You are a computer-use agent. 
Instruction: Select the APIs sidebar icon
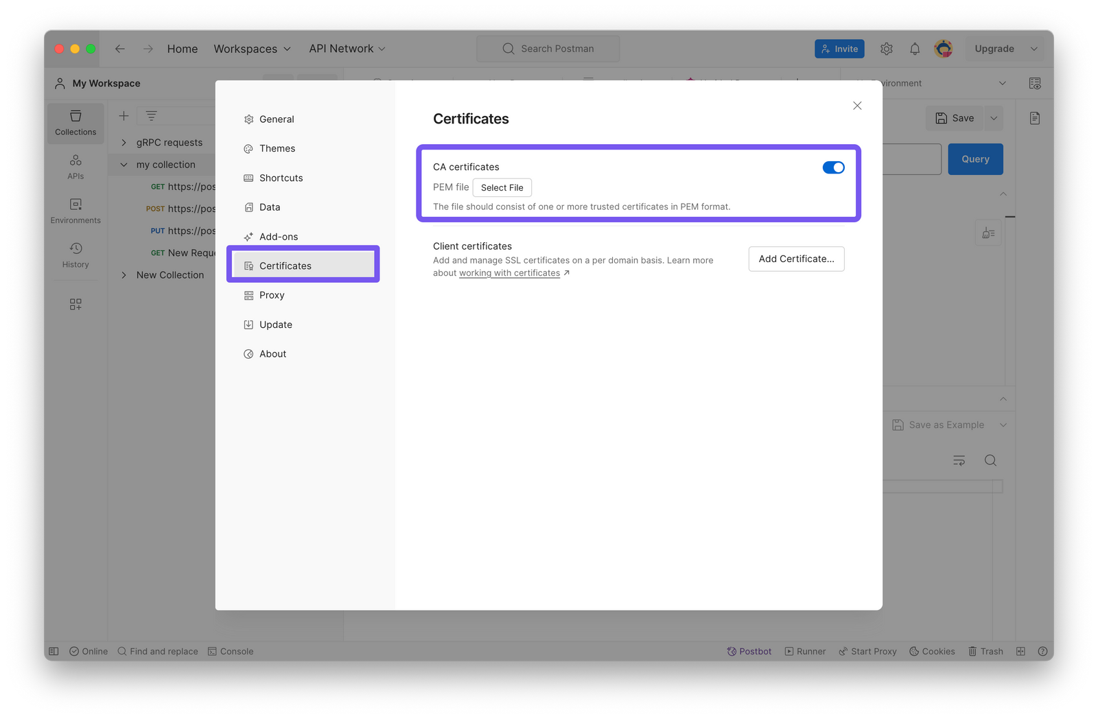click(75, 166)
